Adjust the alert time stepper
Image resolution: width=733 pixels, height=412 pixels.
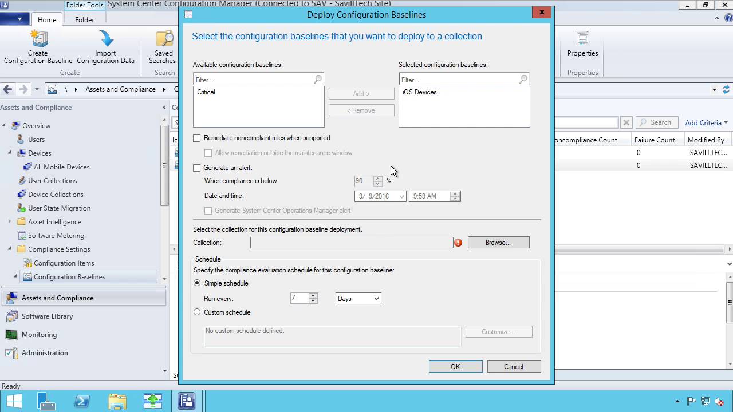coord(455,196)
